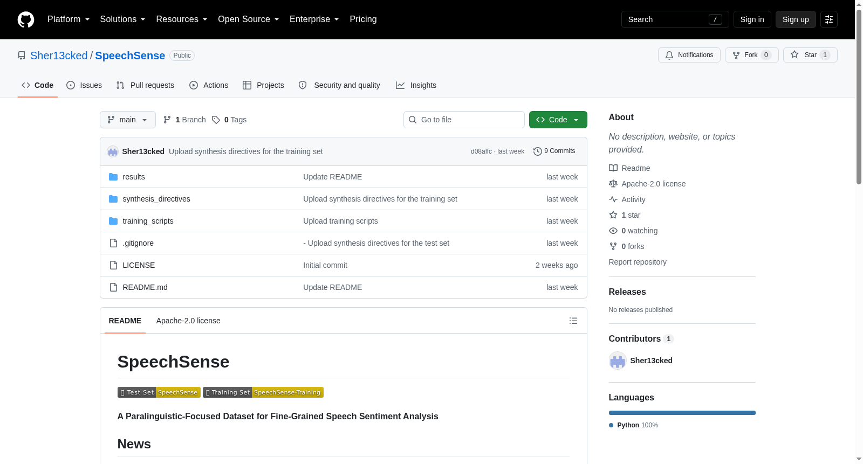Click the star icon beside 1 star
The width and height of the screenshot is (863, 464).
tap(613, 215)
